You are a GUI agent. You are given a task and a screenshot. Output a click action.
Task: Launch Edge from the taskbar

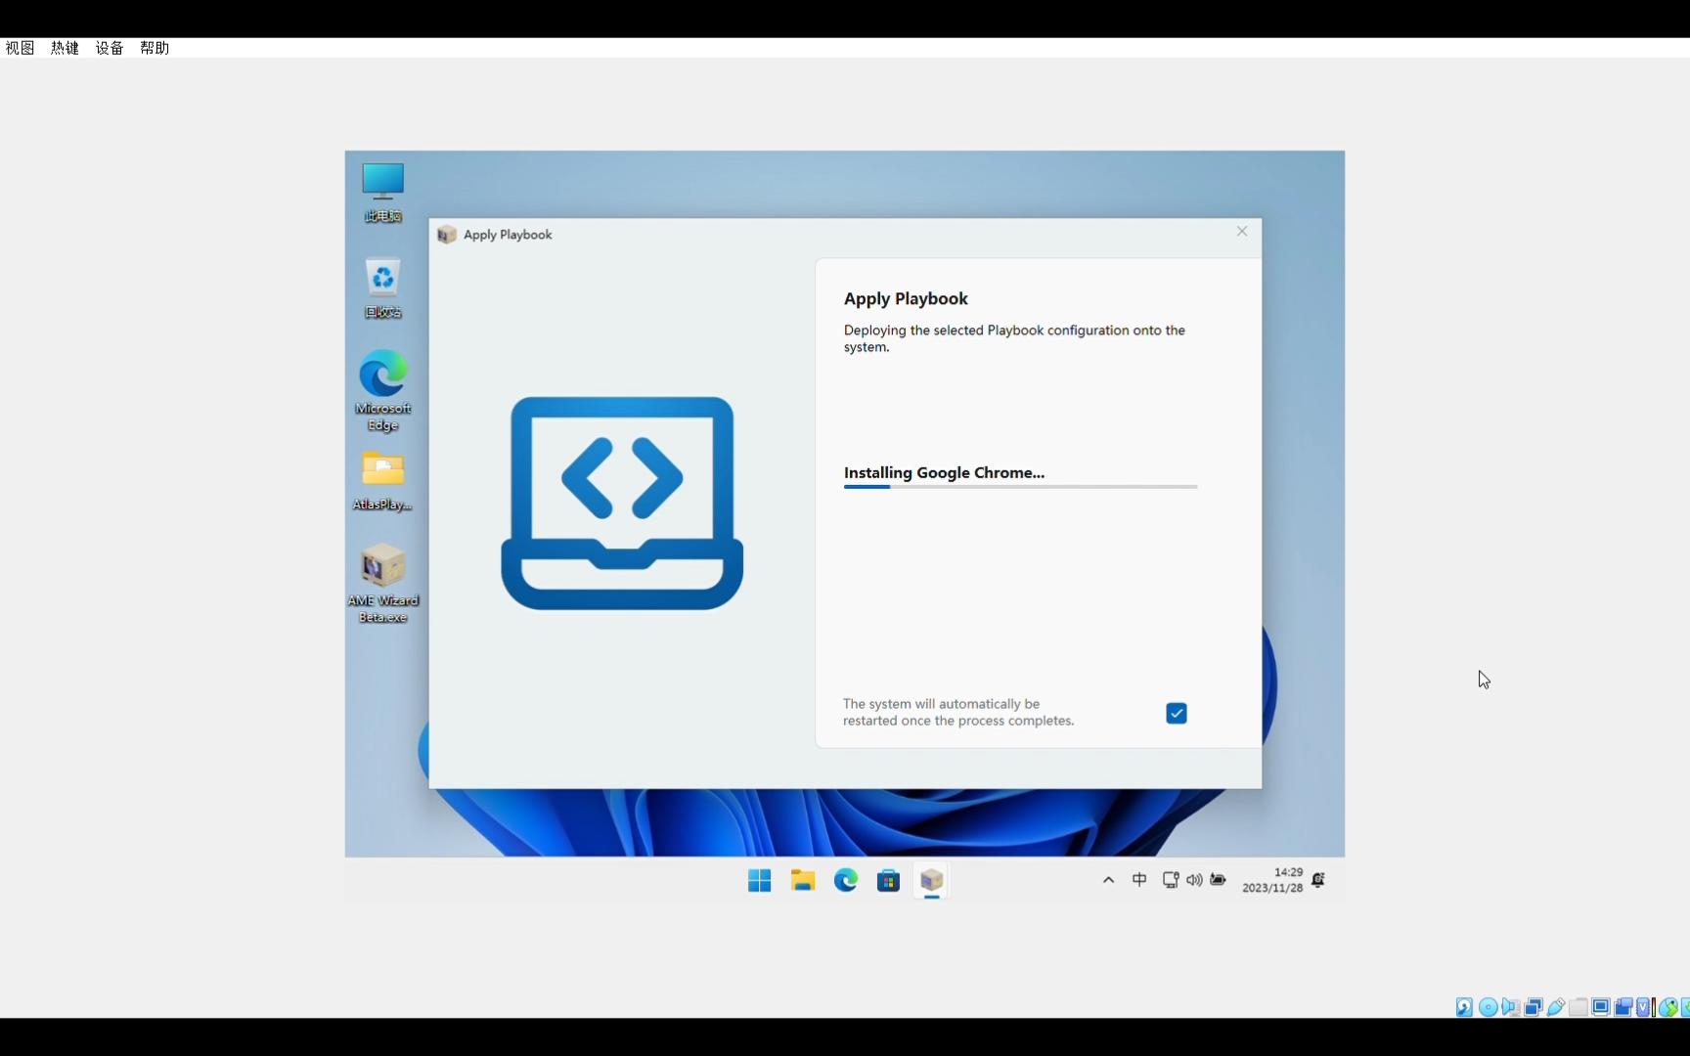[846, 880]
